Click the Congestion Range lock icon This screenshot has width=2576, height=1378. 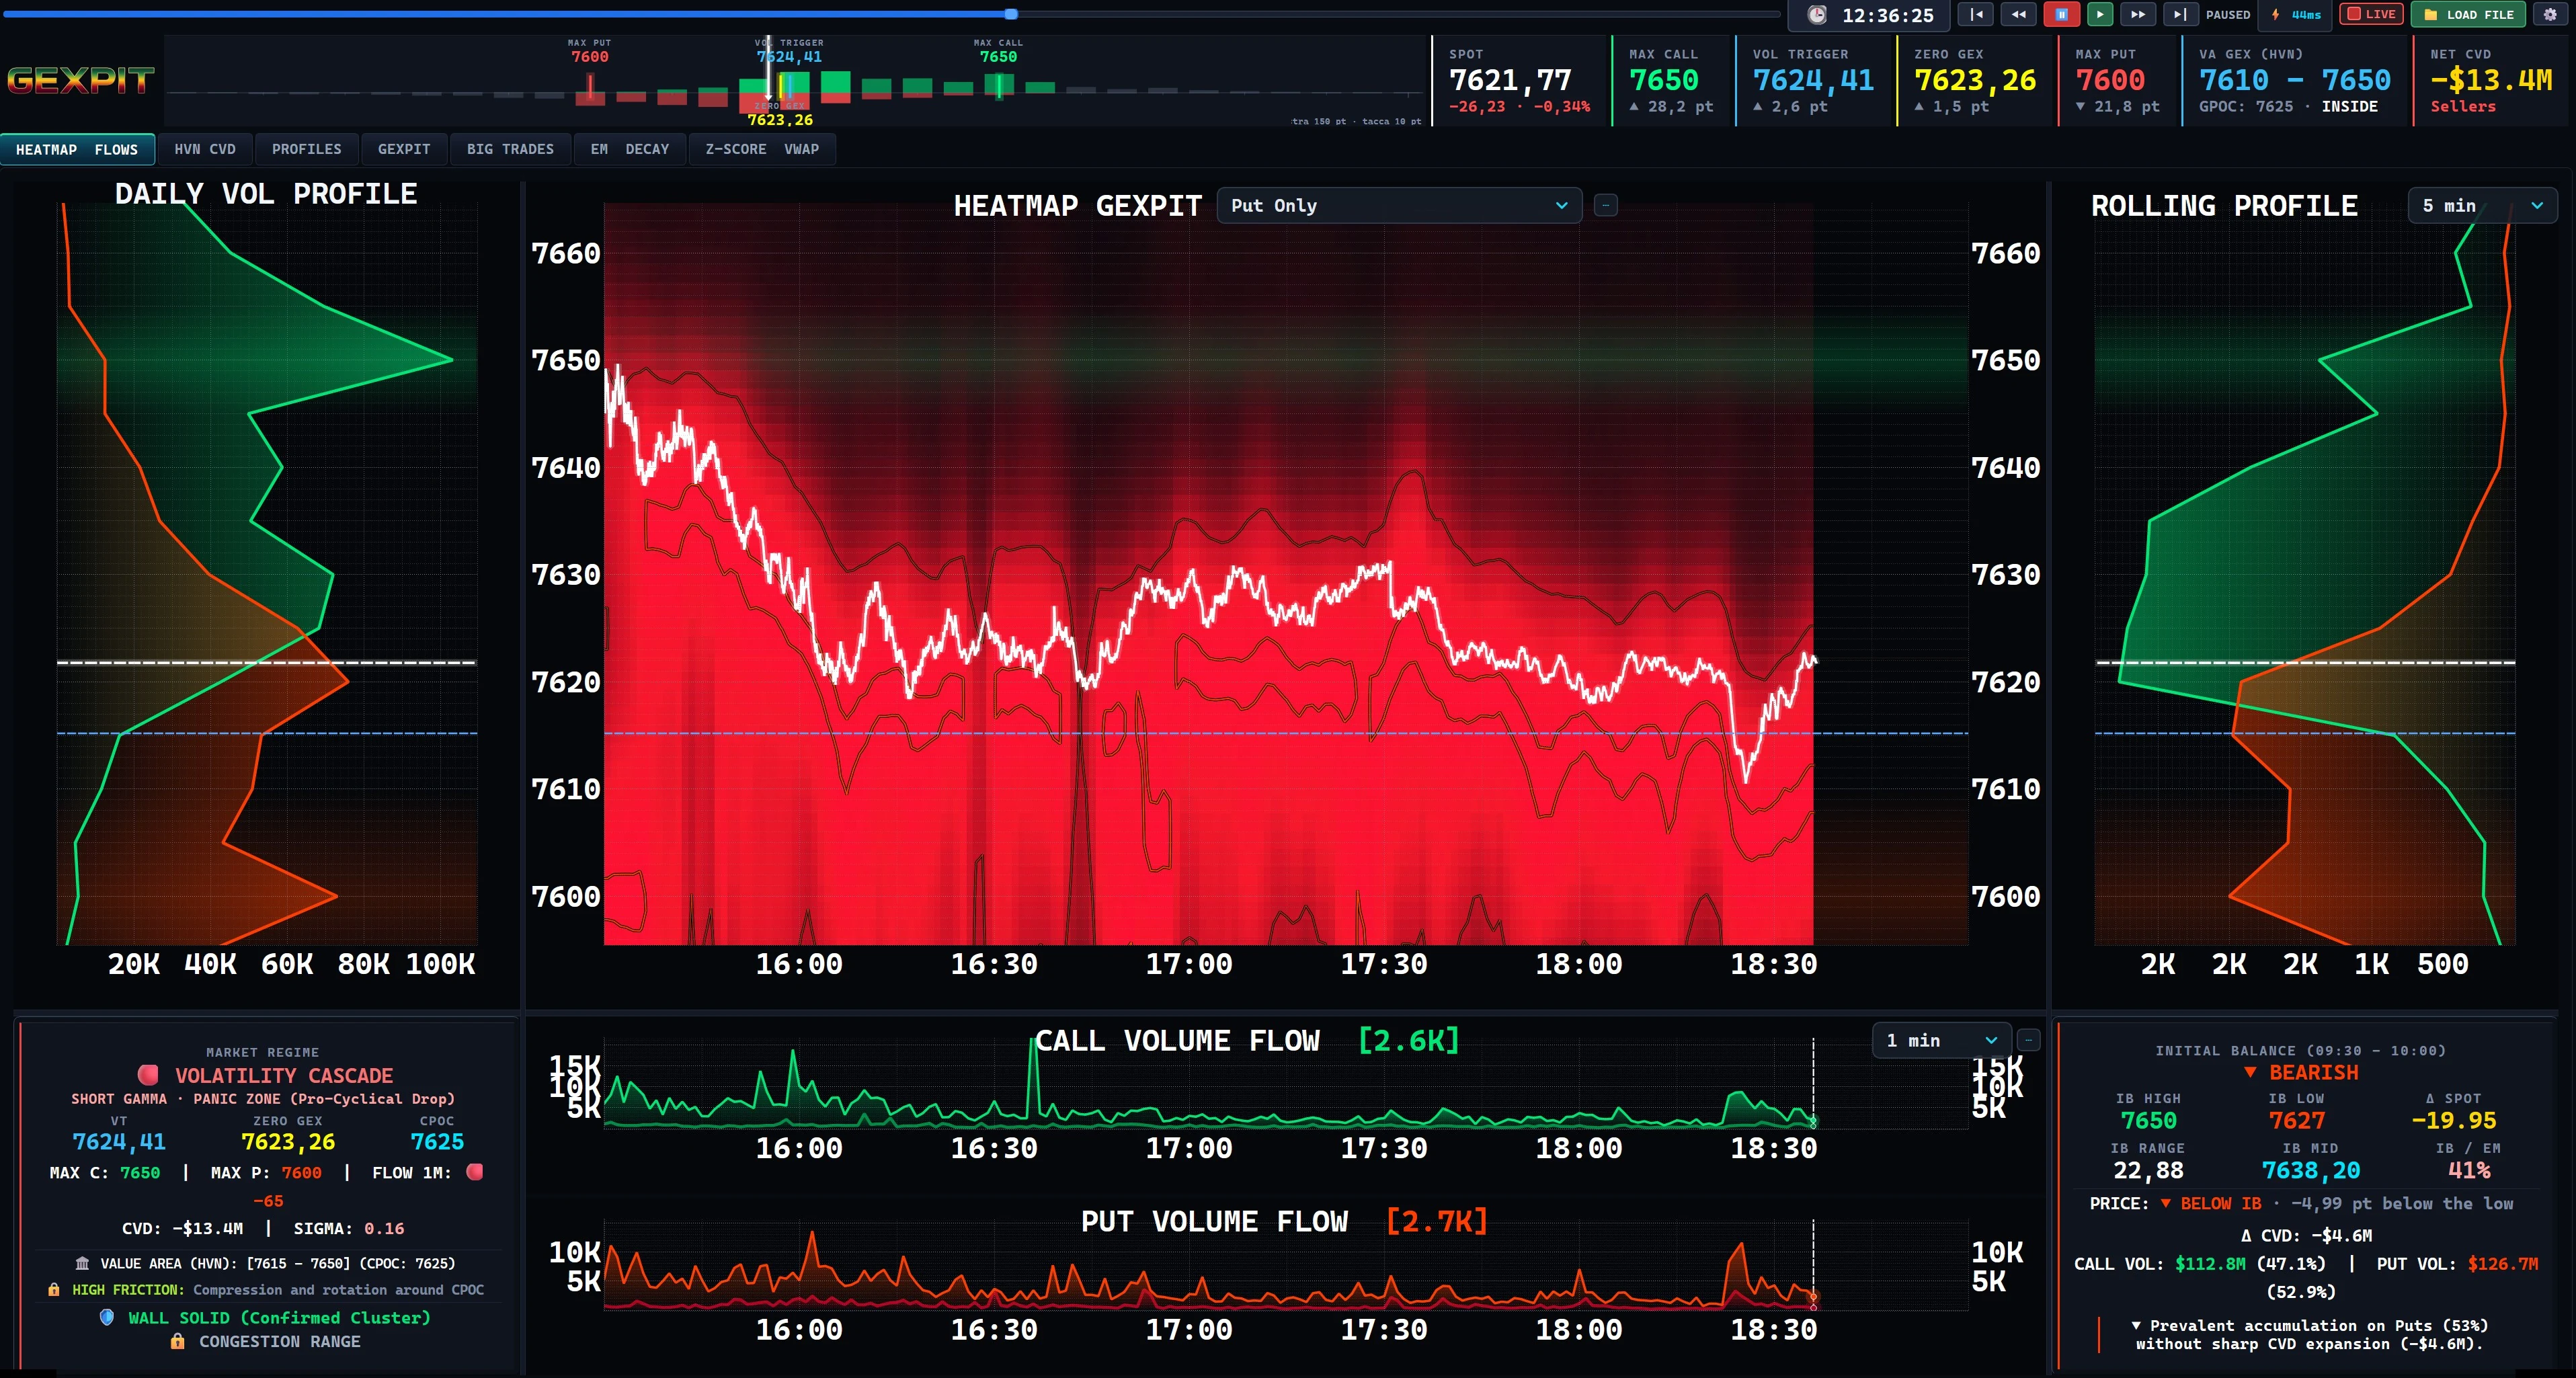click(x=177, y=1341)
